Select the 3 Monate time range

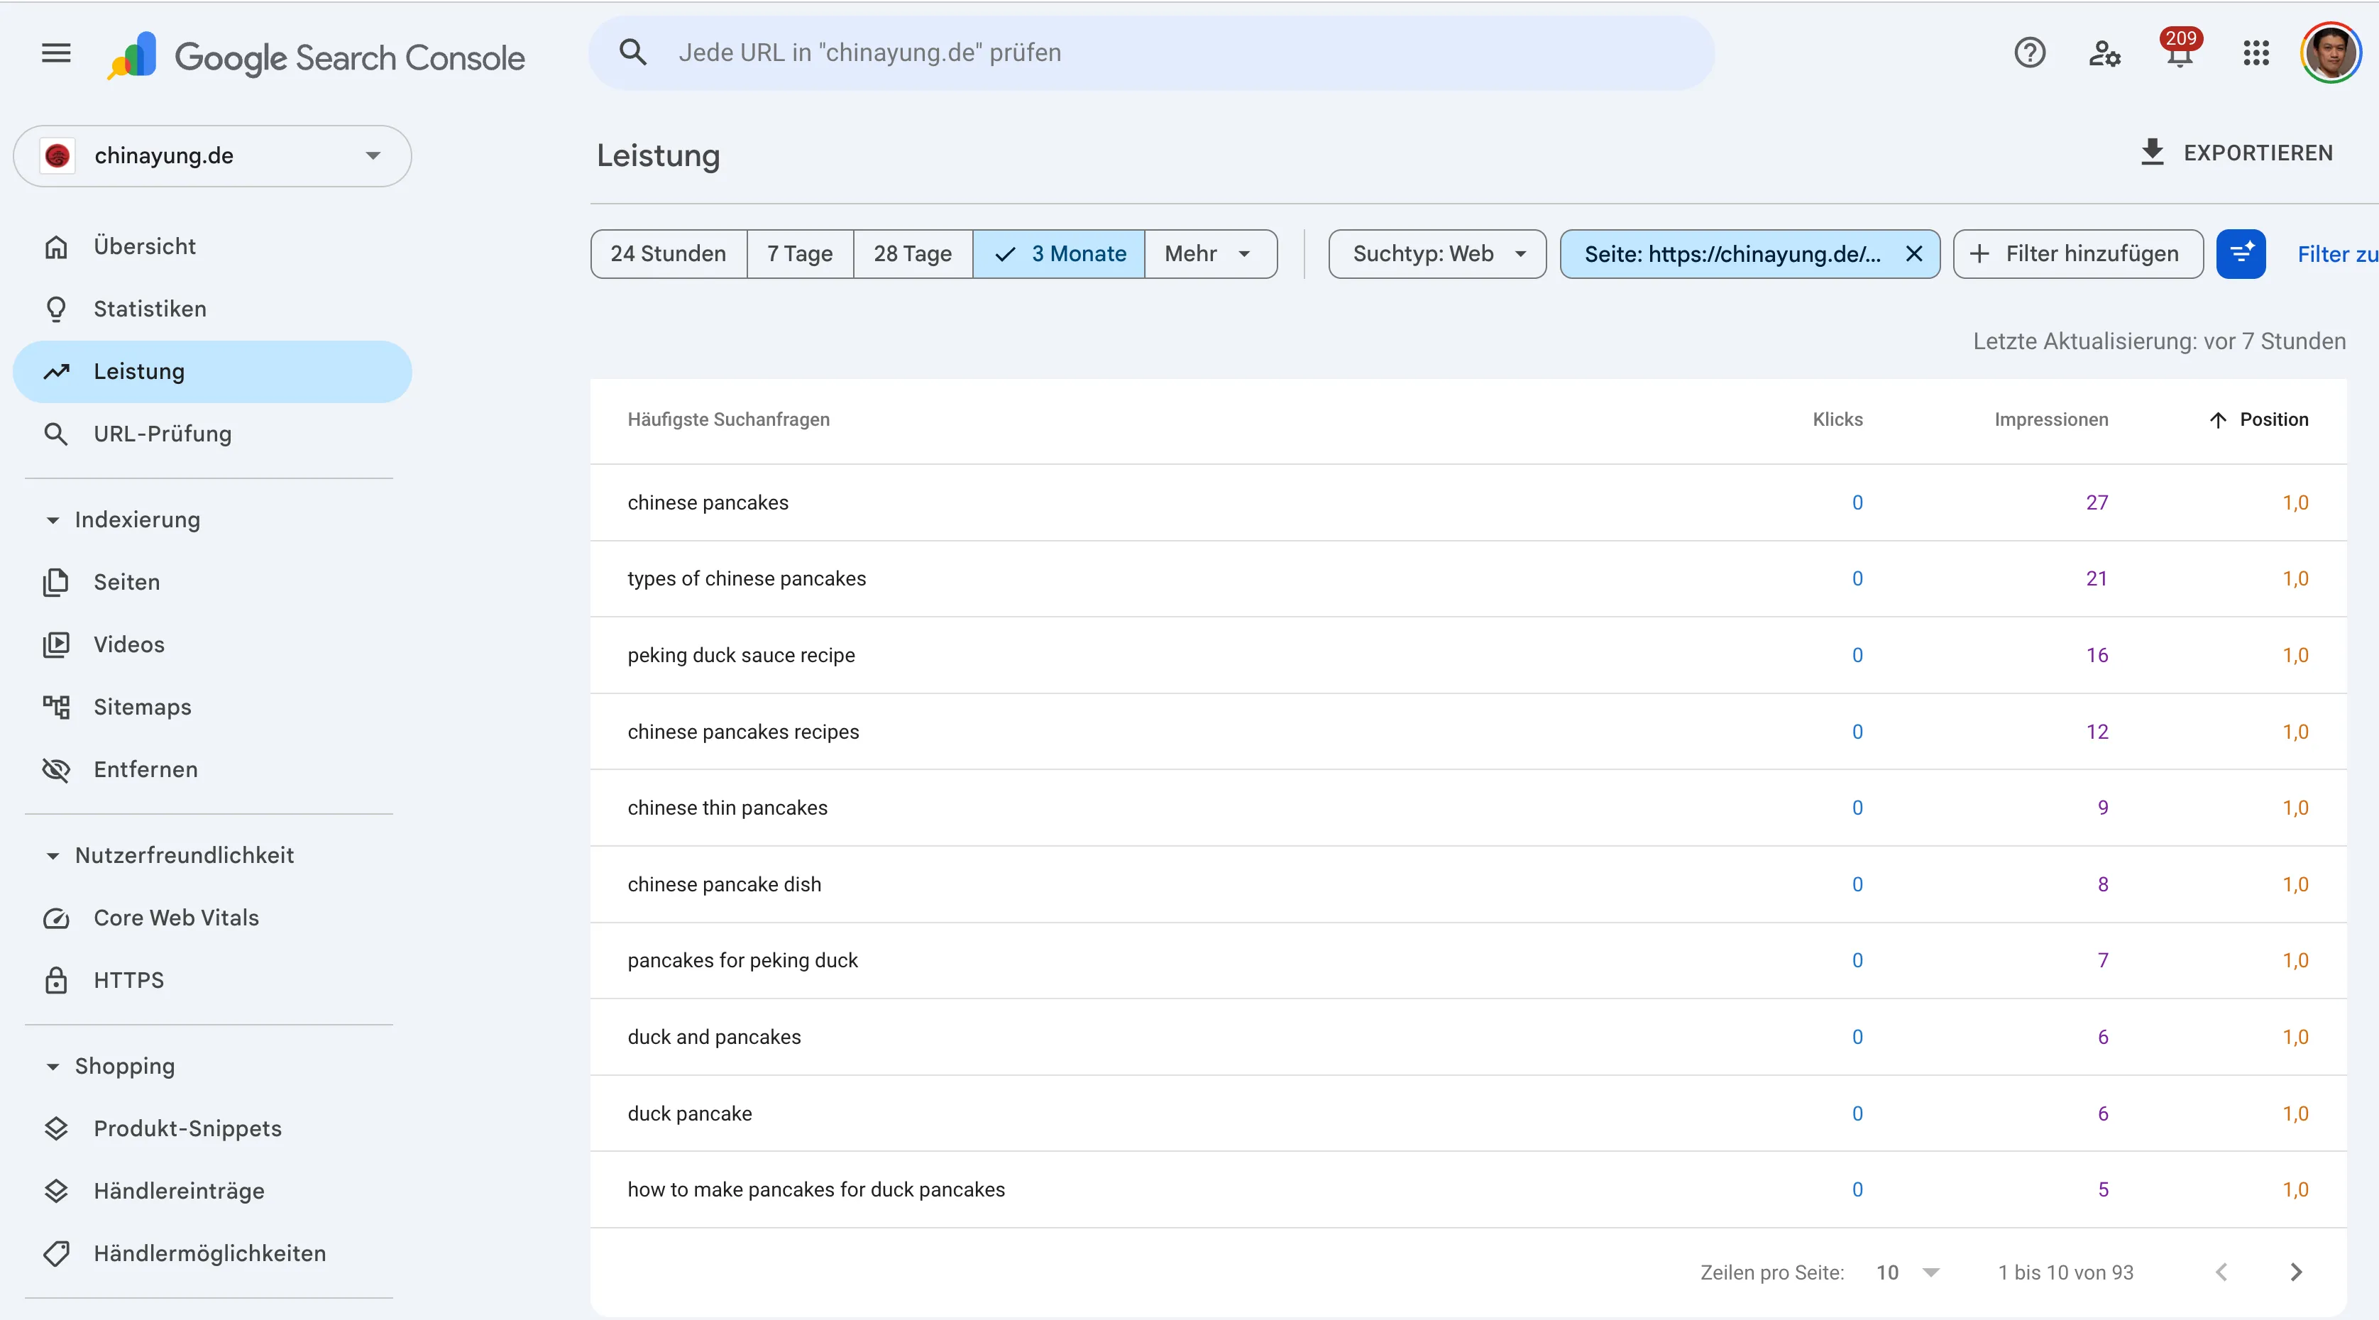[x=1058, y=254]
